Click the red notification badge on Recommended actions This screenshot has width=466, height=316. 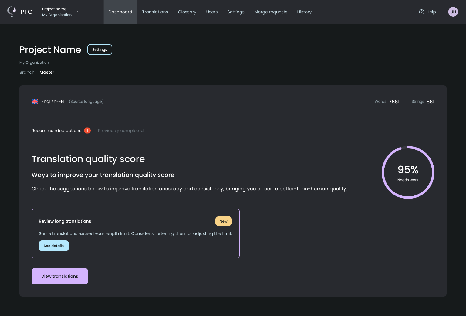[87, 131]
